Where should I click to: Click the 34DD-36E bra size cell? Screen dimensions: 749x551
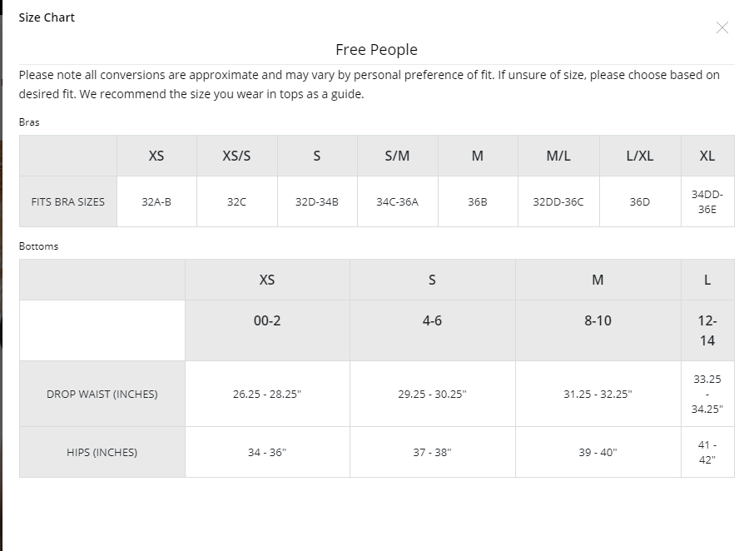coord(707,201)
